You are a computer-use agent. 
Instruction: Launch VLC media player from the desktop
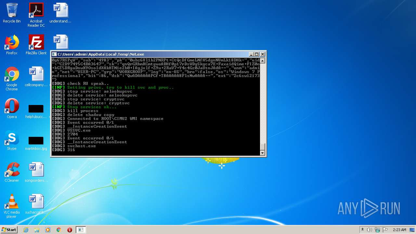point(12,206)
